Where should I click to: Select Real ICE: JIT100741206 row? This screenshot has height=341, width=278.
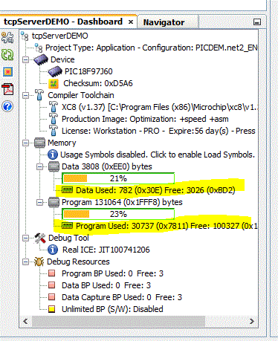pyautogui.click(x=106, y=250)
